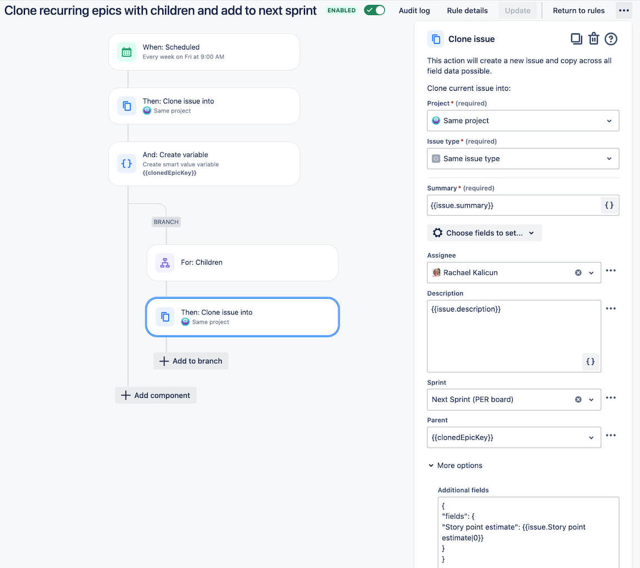Click clone icon in the highlighted branch card
The height and width of the screenshot is (568, 640).
click(x=165, y=317)
